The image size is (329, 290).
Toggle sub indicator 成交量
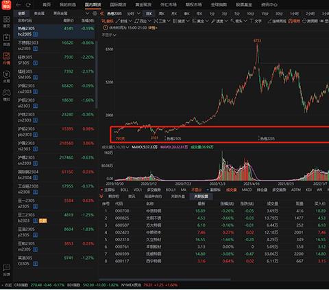click(231, 190)
